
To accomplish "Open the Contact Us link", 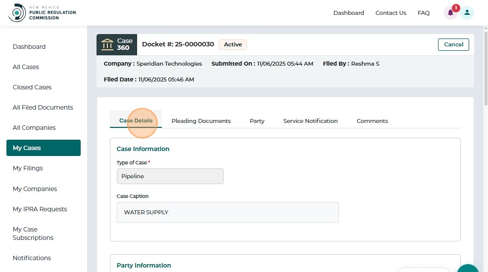I will click(x=391, y=13).
